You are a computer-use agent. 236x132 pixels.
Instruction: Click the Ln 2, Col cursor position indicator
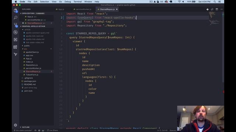point(162,131)
